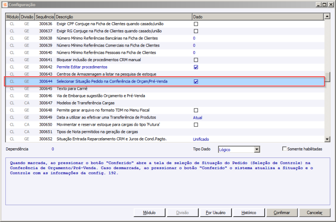336x222 pixels.
Task: Select row Centros de Armazenagem a listar
Action: coord(165,74)
